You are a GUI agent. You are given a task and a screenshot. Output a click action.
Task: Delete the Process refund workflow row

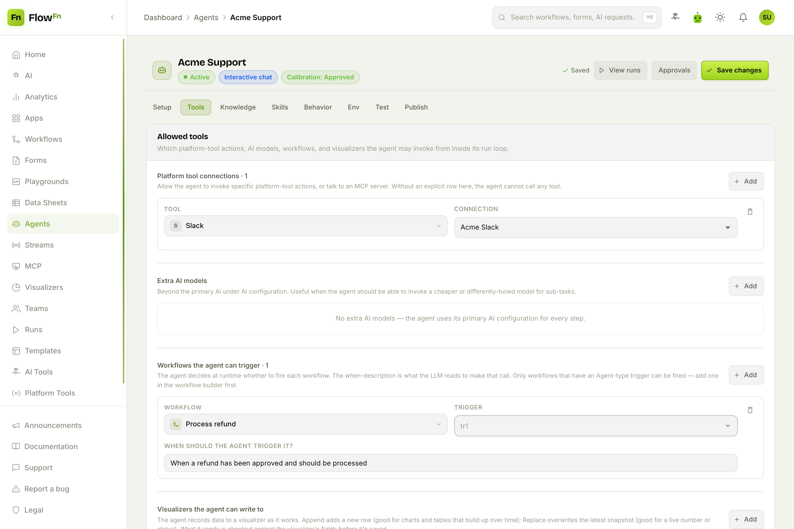(750, 410)
